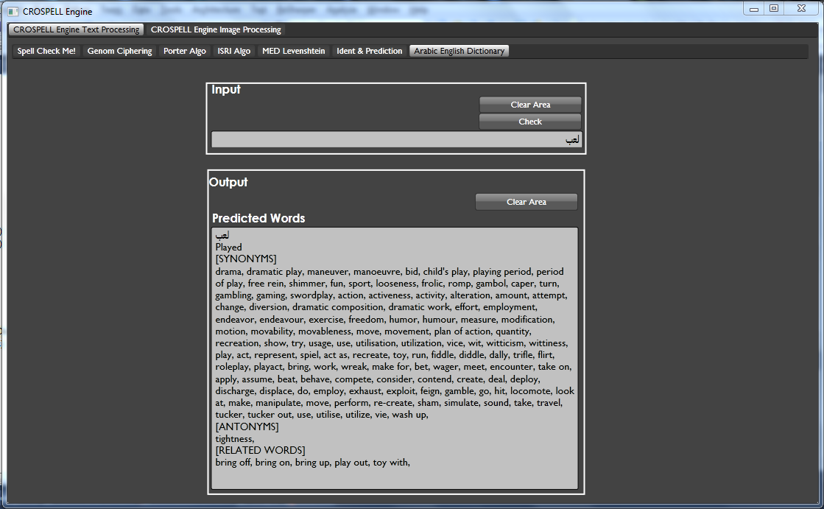Screen dimensions: 824x509
Task: Open the CROSPELL Engine Text Processing tab
Action: click(x=76, y=30)
